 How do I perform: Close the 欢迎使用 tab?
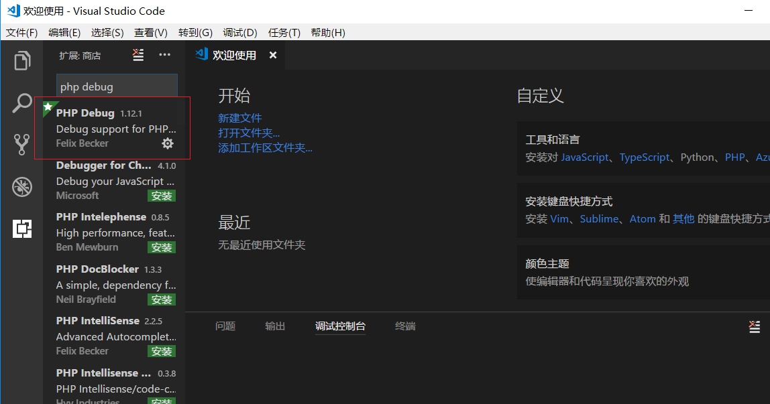(273, 56)
